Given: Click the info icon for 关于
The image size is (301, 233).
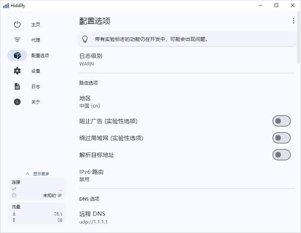Looking at the screenshot, I should pos(17,102).
